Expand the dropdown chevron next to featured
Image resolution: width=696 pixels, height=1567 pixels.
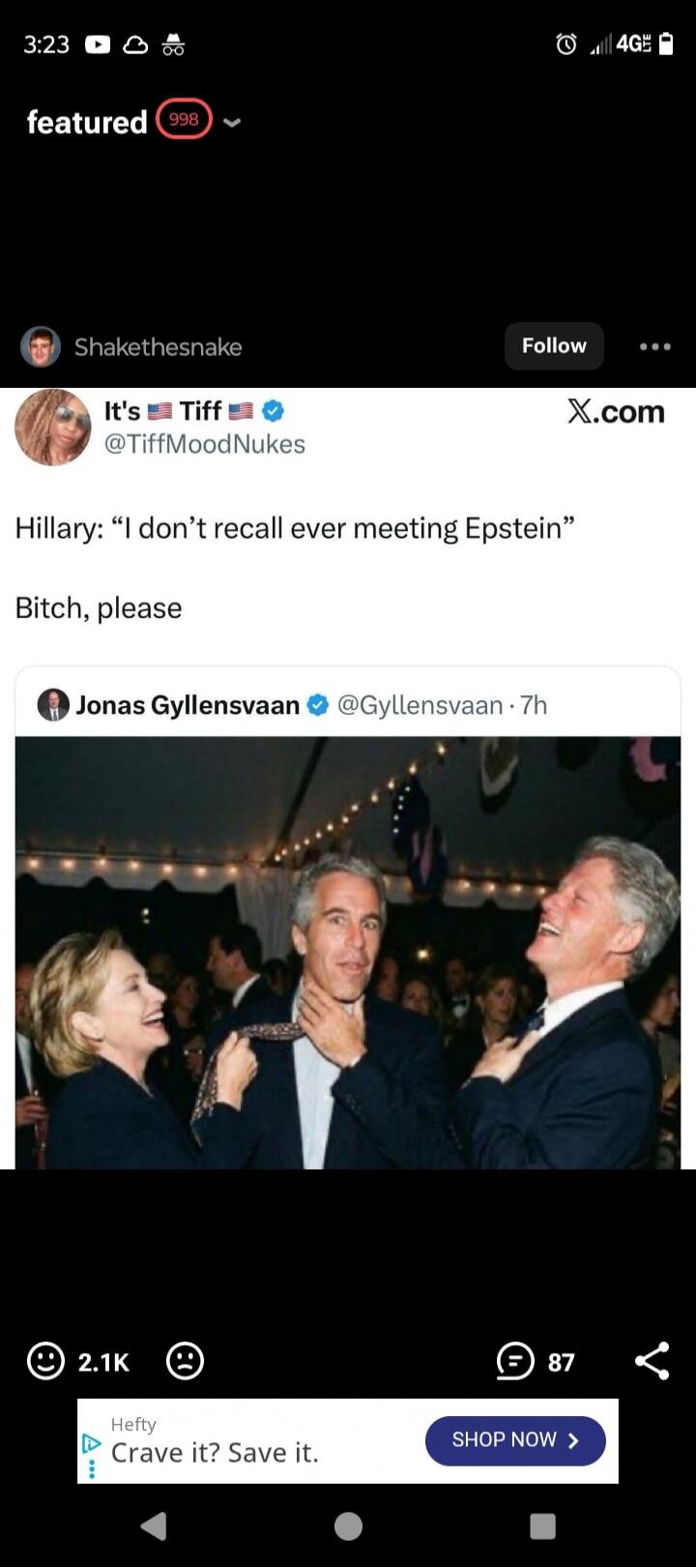click(231, 124)
